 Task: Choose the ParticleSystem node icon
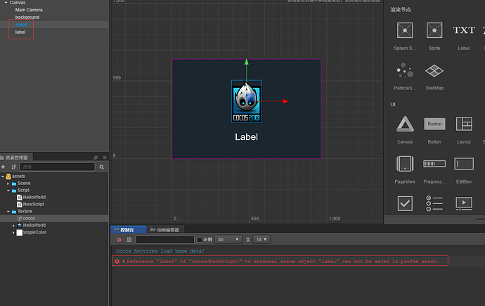pyautogui.click(x=405, y=70)
